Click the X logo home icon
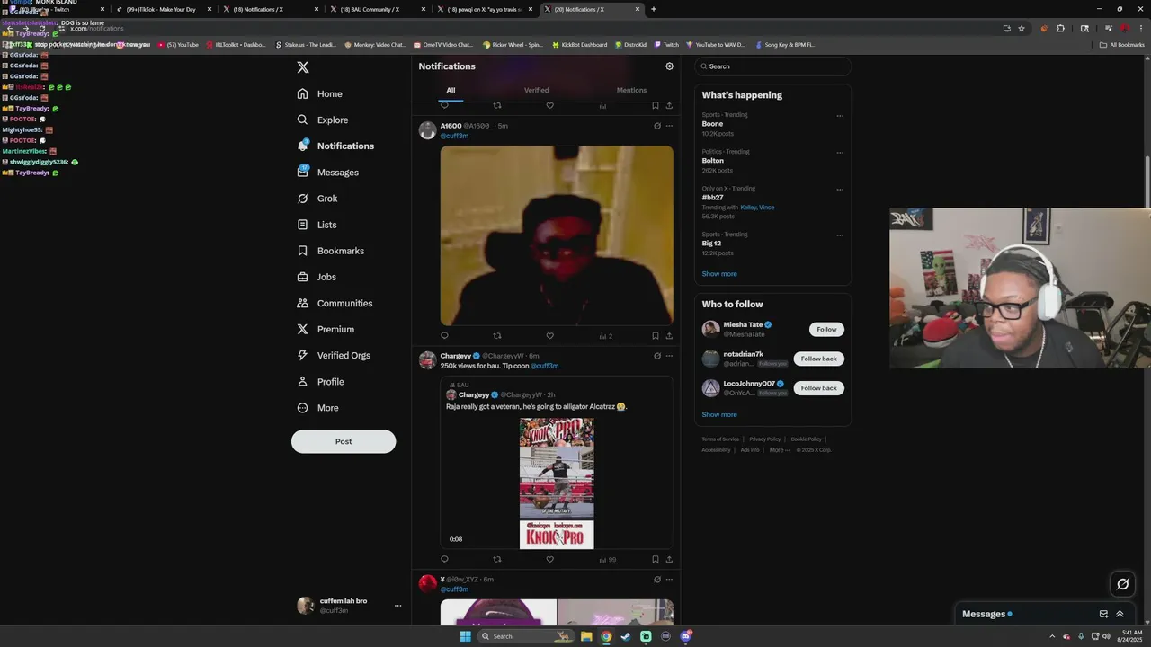 303,67
